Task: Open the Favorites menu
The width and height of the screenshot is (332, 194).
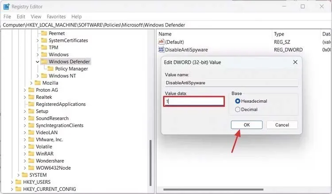Action: [56, 16]
